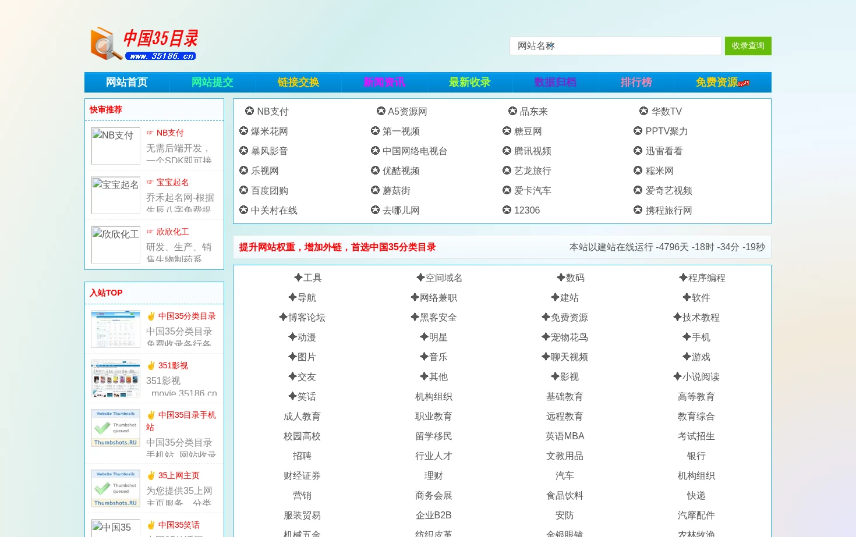The width and height of the screenshot is (856, 537).
Task: Open the 网站提交 nav tab
Action: click(213, 82)
